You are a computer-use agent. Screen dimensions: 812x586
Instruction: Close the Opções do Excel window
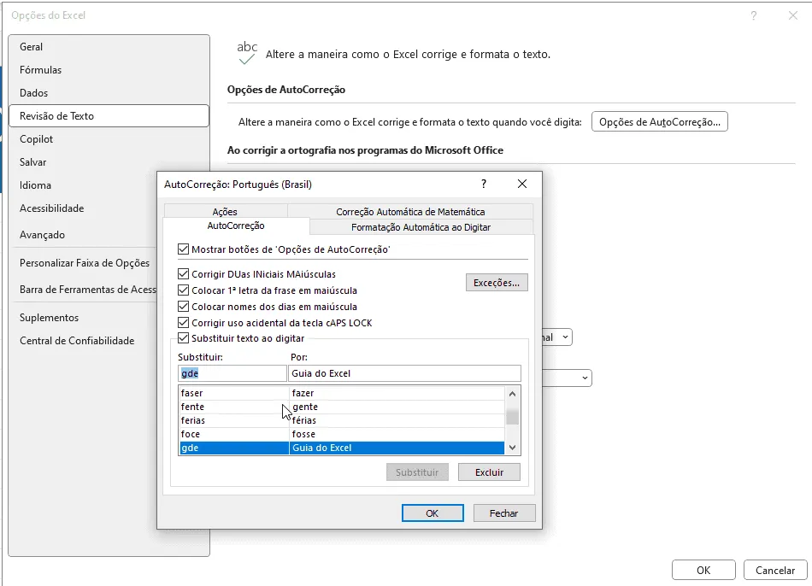[793, 15]
